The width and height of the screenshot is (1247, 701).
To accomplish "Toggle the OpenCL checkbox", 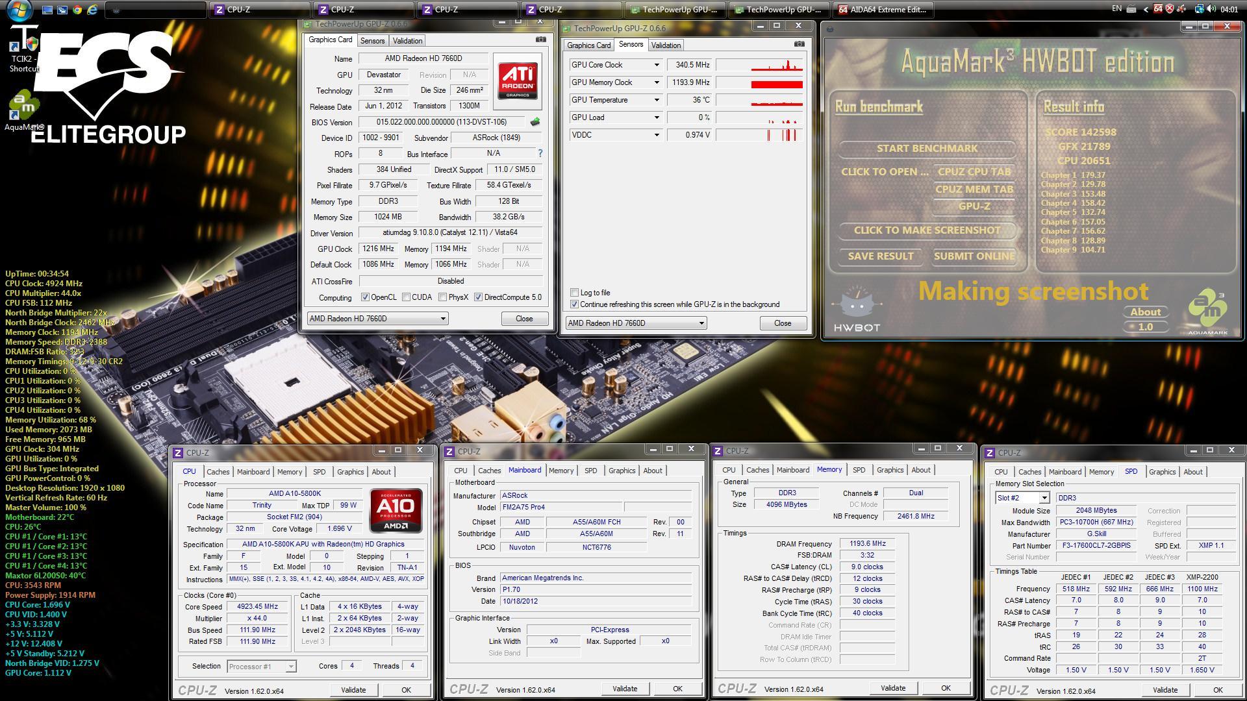I will [365, 297].
